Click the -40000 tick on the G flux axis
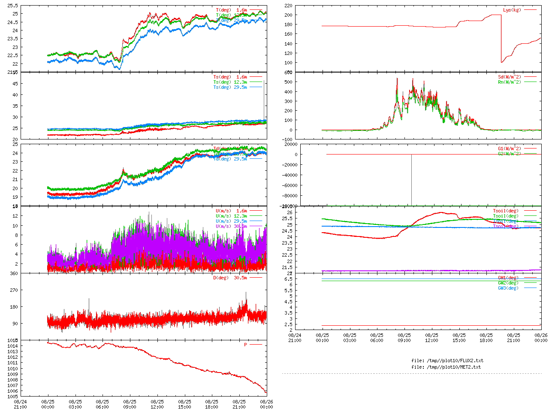Viewport: 549px width, 412px height. 288,175
